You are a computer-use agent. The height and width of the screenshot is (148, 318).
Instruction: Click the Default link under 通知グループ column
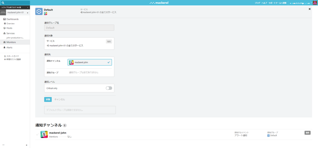(x=273, y=135)
